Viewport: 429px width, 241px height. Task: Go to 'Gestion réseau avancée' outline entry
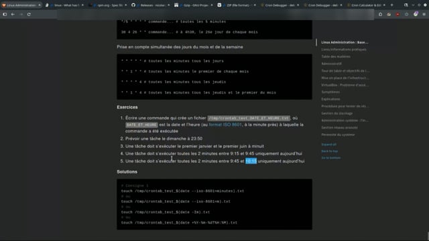pos(339,128)
